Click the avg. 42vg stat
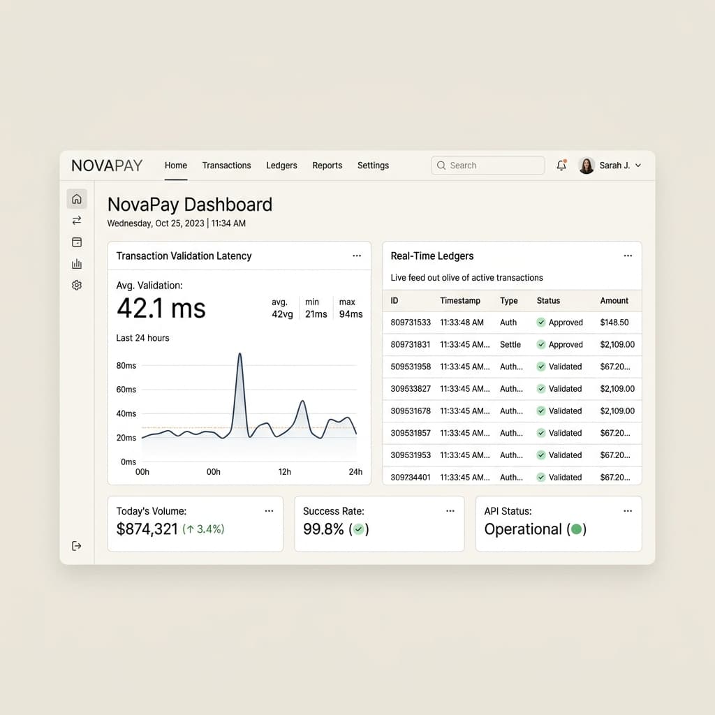 pos(282,308)
